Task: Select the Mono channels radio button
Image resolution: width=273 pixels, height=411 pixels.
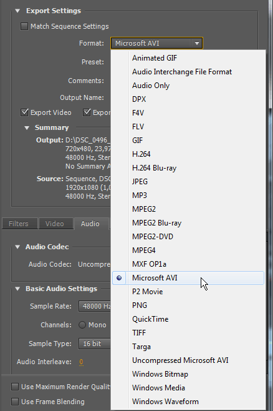Action: (82, 325)
